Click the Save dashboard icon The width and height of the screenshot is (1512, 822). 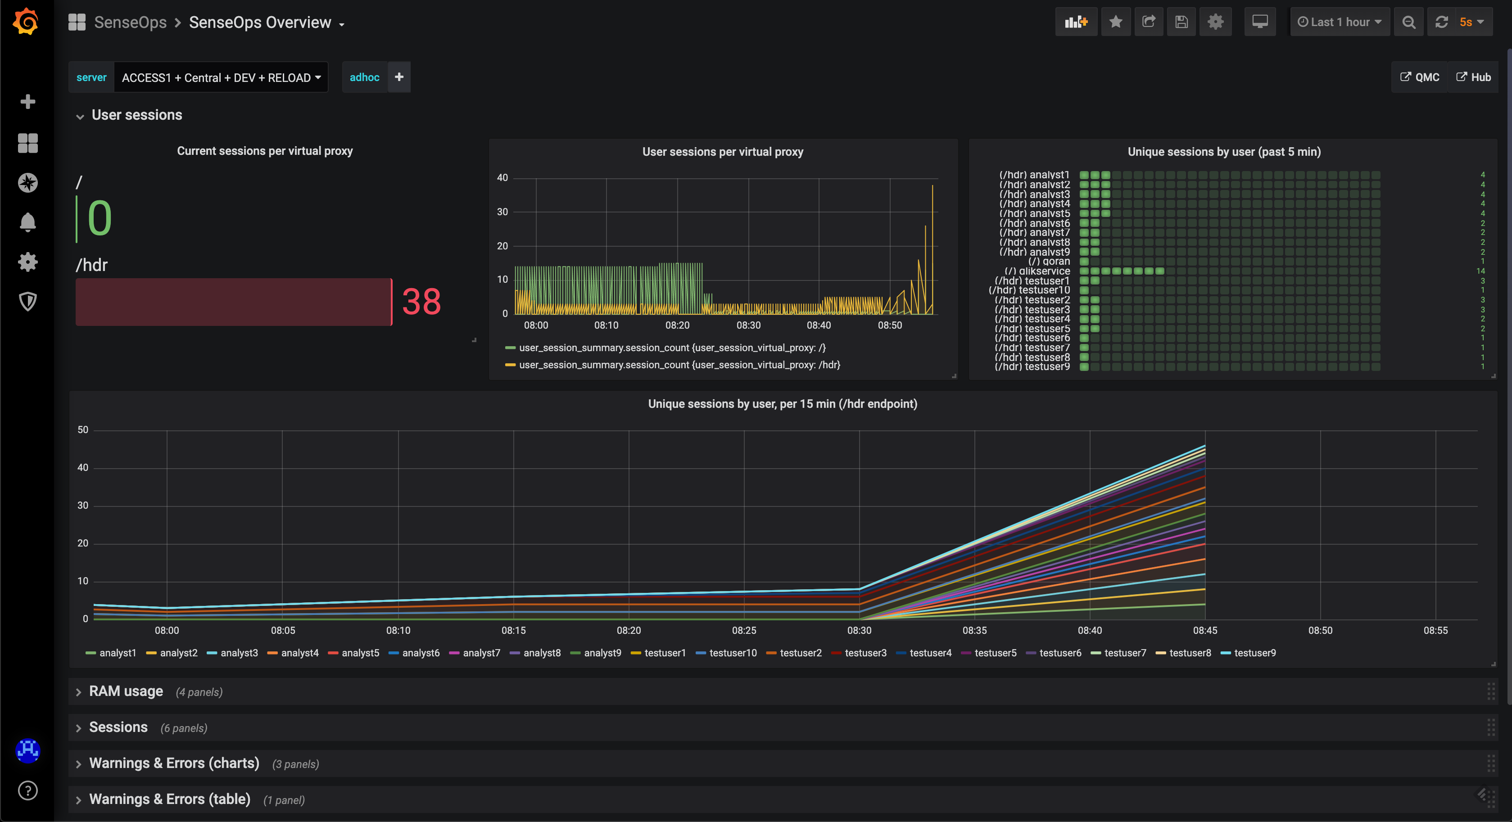pos(1182,23)
